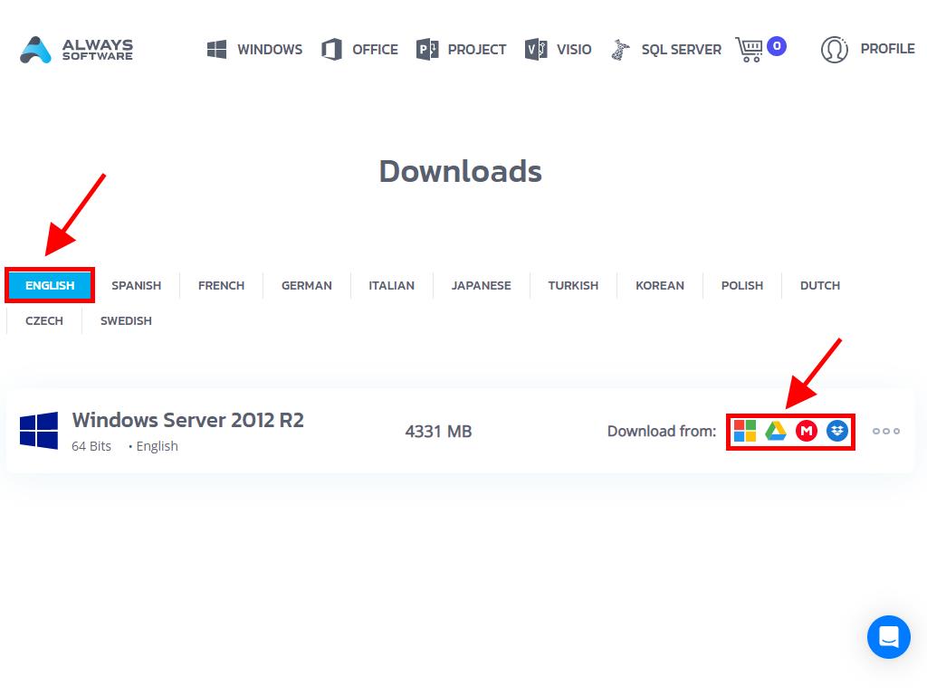The image size is (927, 695).
Task: Switch to the Korean language tab
Action: click(x=660, y=285)
